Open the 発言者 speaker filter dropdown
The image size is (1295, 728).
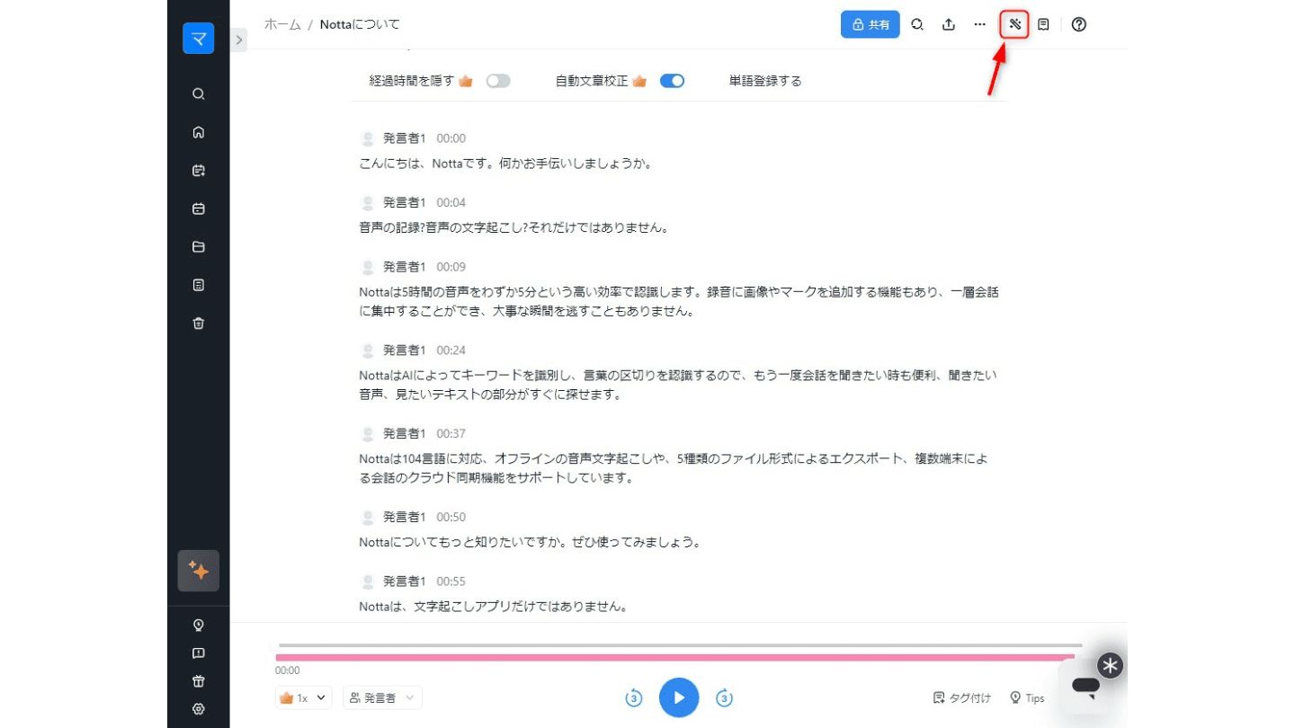[x=382, y=697]
